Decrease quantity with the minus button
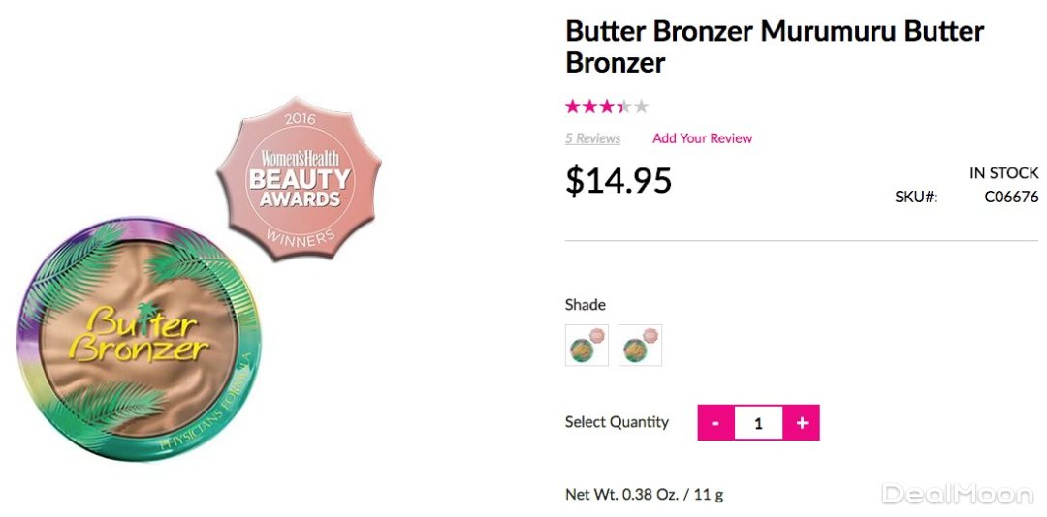 coord(715,423)
